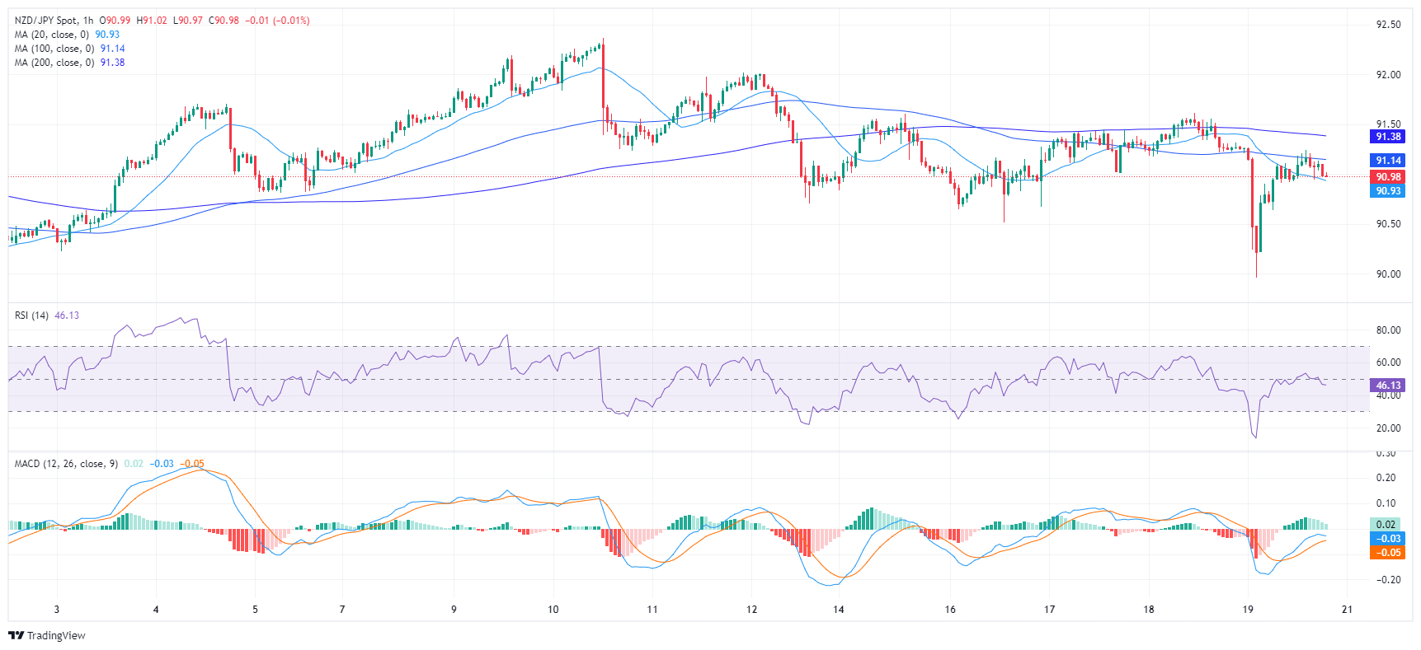Select the MA 100 indicator legend
This screenshot has height=650, width=1421.
(x=54, y=49)
